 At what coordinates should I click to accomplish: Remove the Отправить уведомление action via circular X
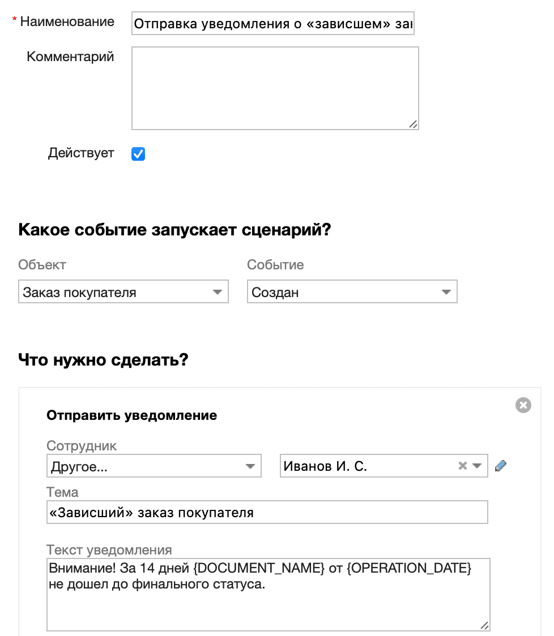[524, 405]
